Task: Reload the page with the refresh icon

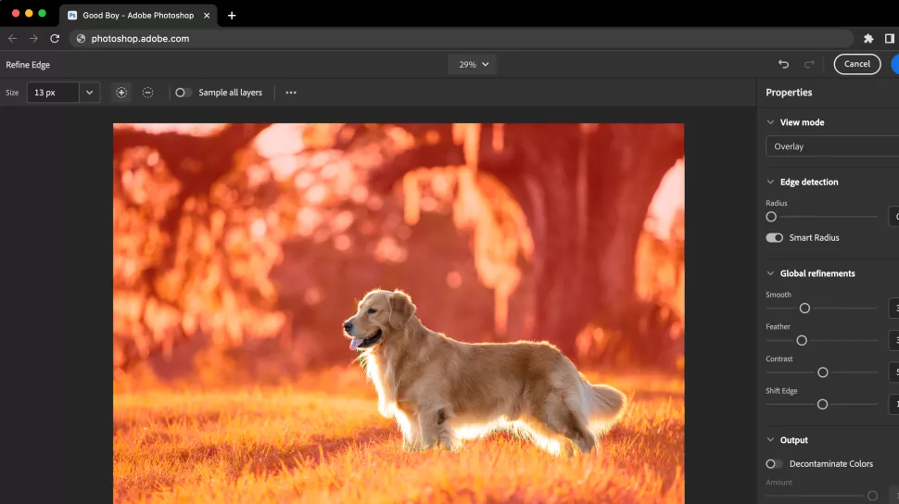Action: pos(55,38)
